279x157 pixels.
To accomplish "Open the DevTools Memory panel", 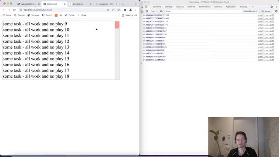I will (x=218, y=7).
